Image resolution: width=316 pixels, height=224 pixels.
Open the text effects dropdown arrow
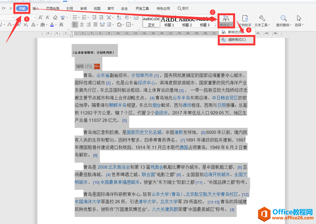pyautogui.click(x=37, y=25)
